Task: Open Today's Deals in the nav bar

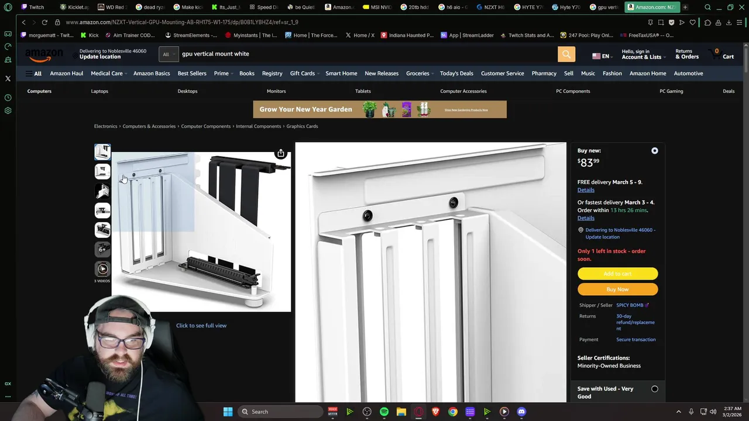Action: [456, 73]
